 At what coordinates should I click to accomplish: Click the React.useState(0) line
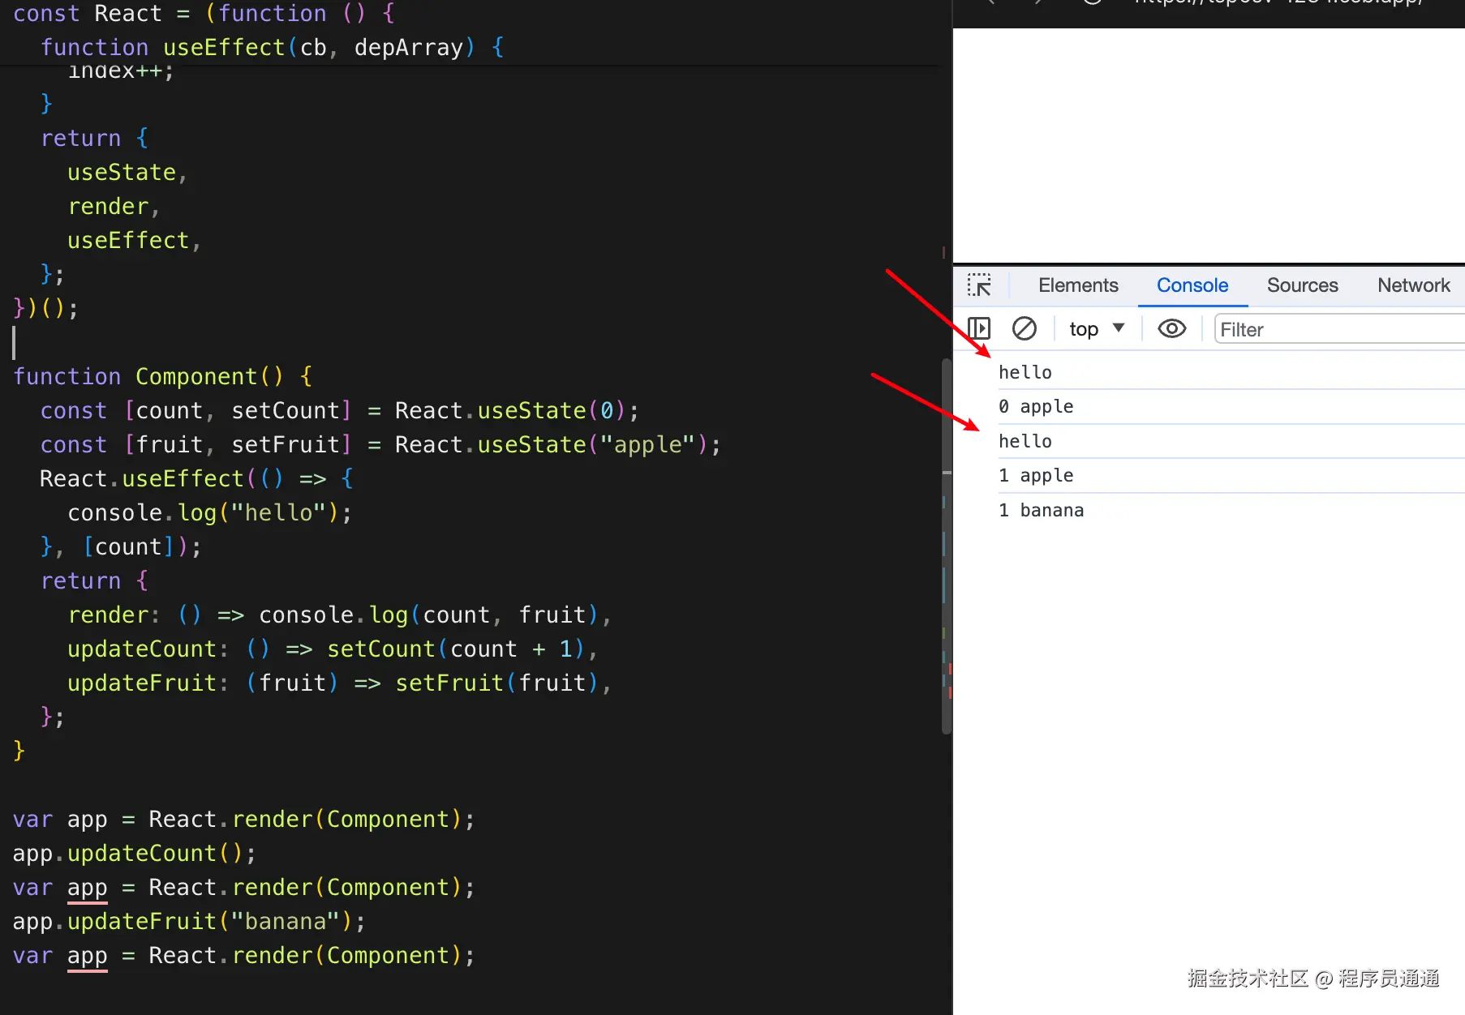340,410
